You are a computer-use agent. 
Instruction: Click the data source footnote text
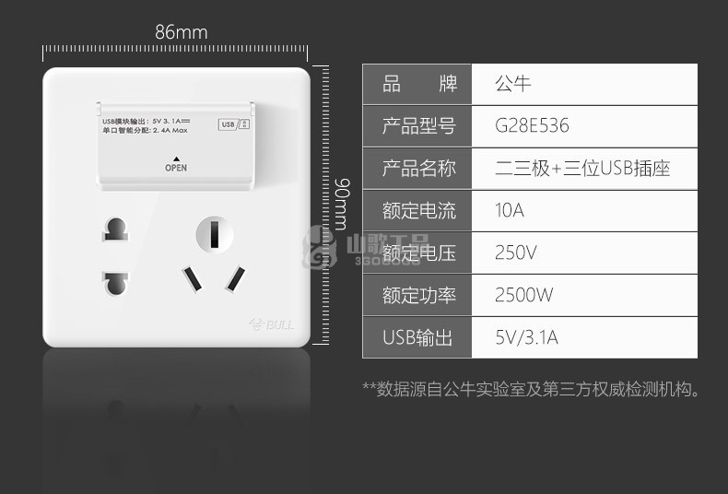click(531, 389)
